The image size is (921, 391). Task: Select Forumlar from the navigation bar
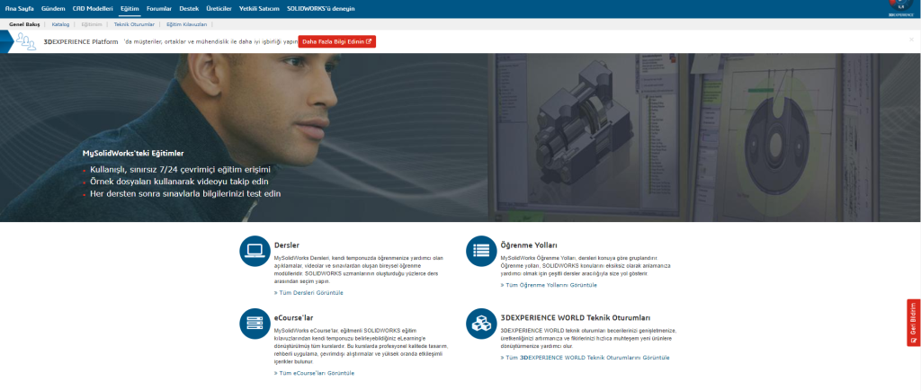click(159, 8)
